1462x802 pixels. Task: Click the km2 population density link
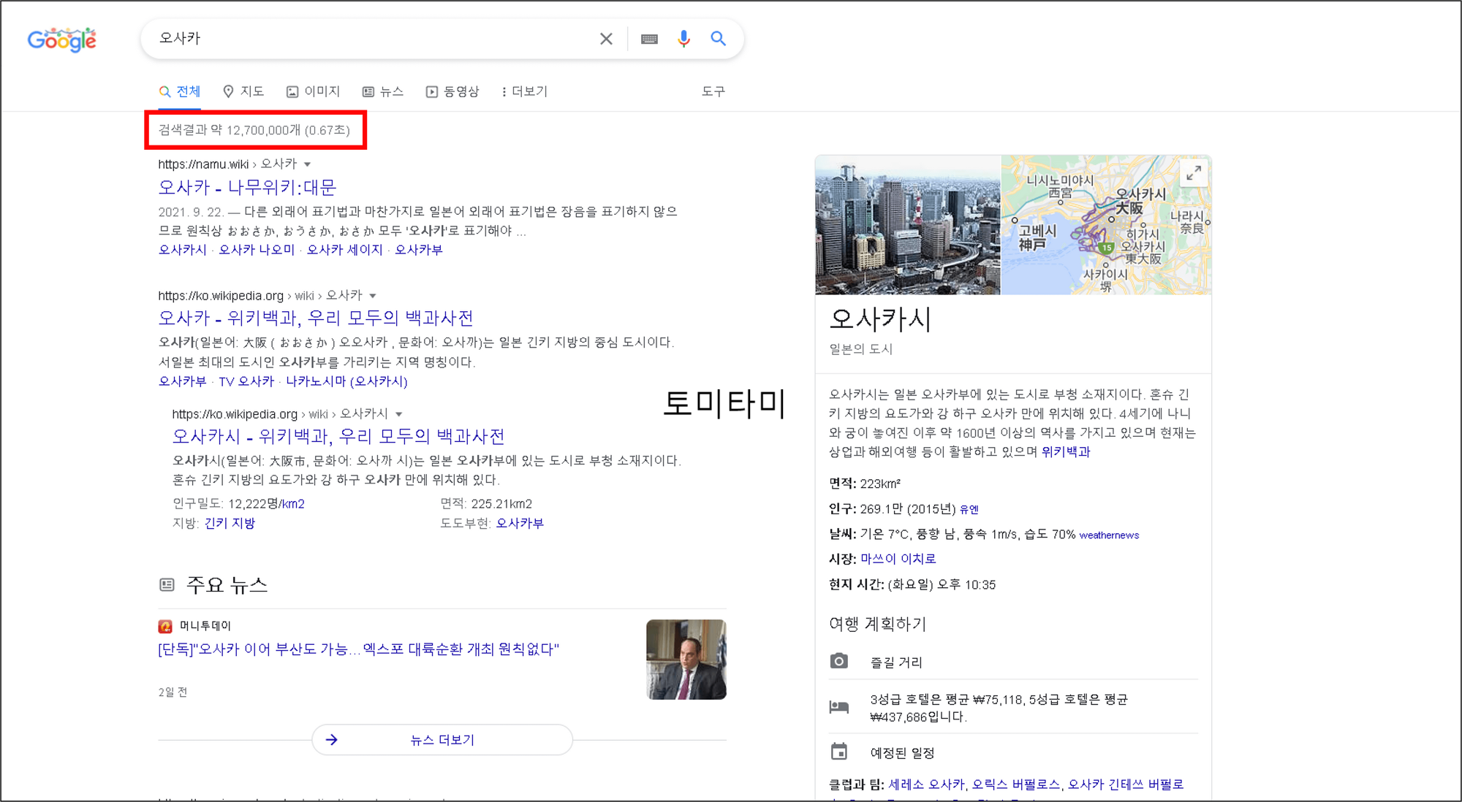(293, 504)
